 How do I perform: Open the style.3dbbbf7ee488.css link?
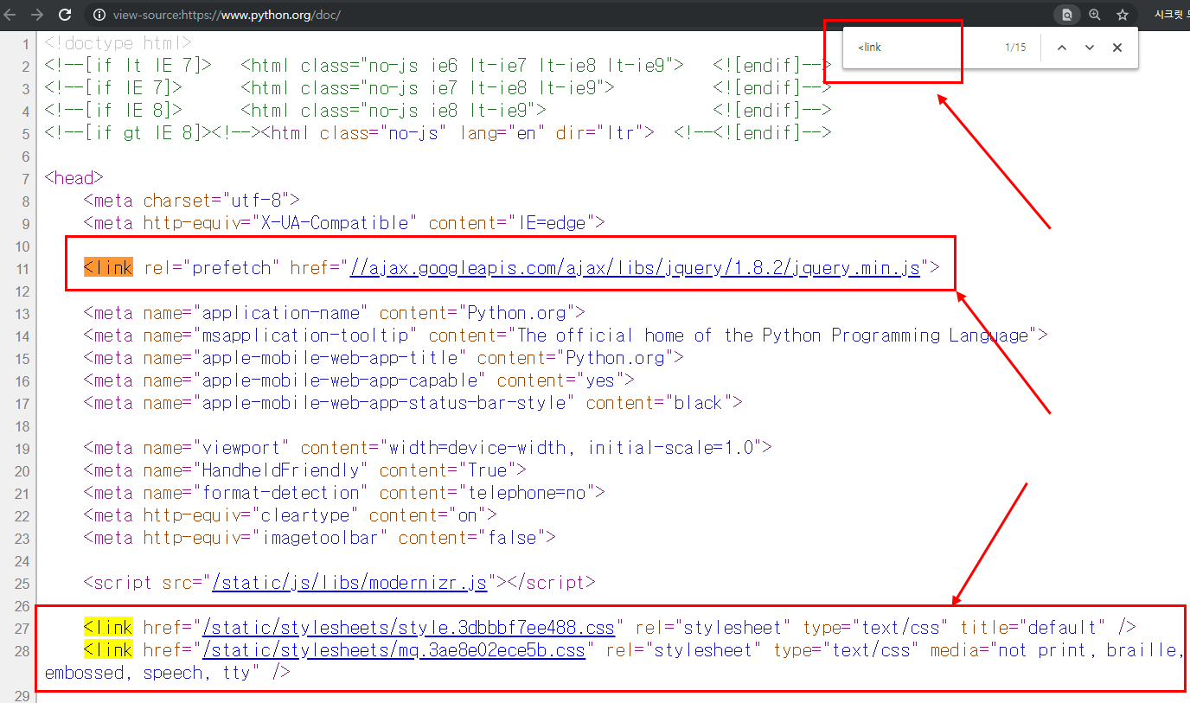point(408,628)
